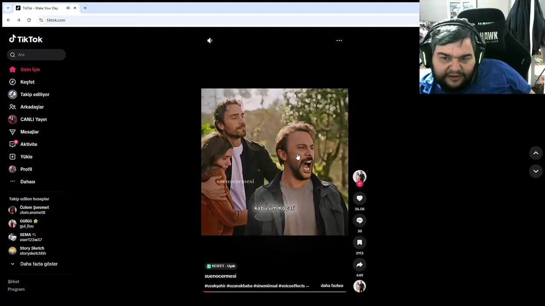Open the tab search dropdown
Screen dimensions: 545x306
click(x=8, y=8)
